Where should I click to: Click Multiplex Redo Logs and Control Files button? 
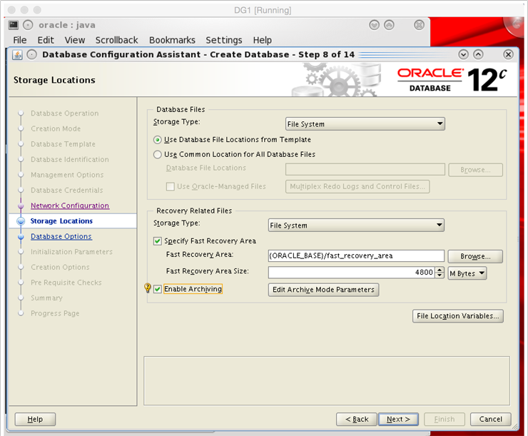[357, 186]
